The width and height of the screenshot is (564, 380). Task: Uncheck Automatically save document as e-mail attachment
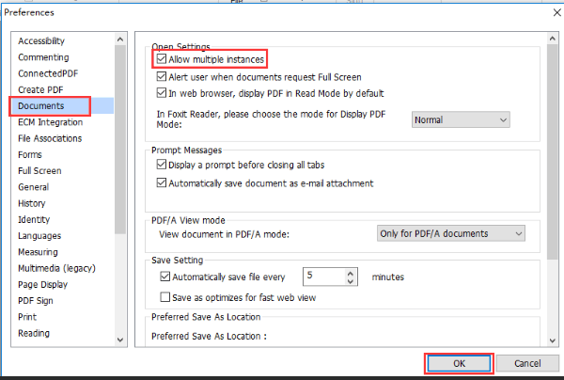point(162,182)
